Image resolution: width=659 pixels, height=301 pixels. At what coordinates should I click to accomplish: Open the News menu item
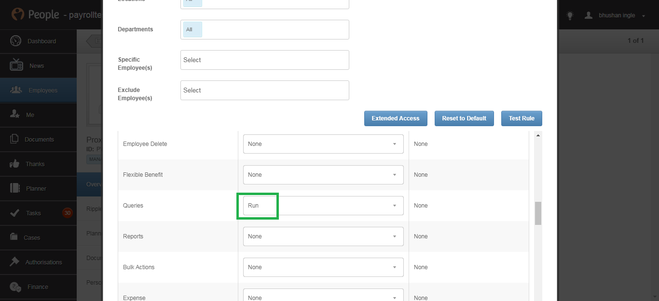[x=38, y=66]
